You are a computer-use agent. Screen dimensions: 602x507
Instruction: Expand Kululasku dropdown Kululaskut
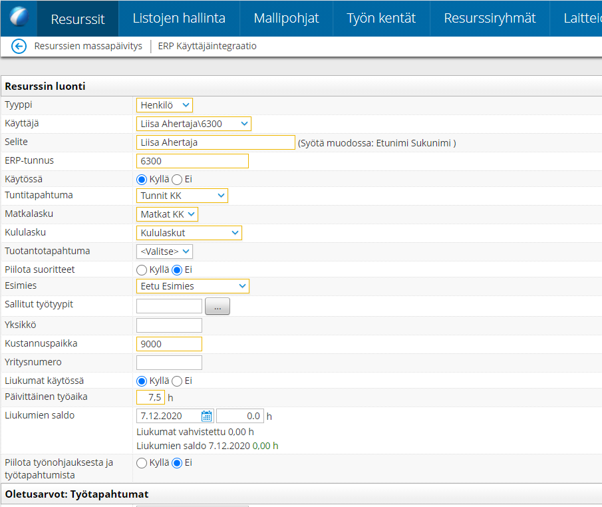pos(189,233)
